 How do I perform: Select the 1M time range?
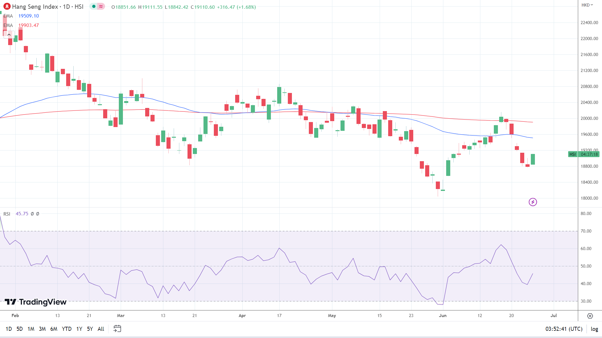31,329
